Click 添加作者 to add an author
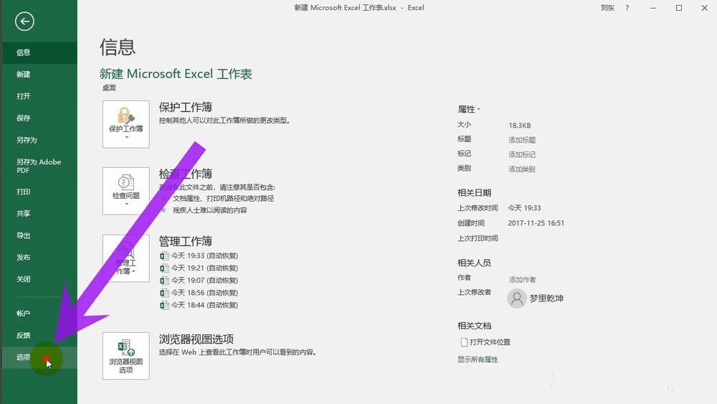Screen dimensions: 717x404 tap(522, 280)
